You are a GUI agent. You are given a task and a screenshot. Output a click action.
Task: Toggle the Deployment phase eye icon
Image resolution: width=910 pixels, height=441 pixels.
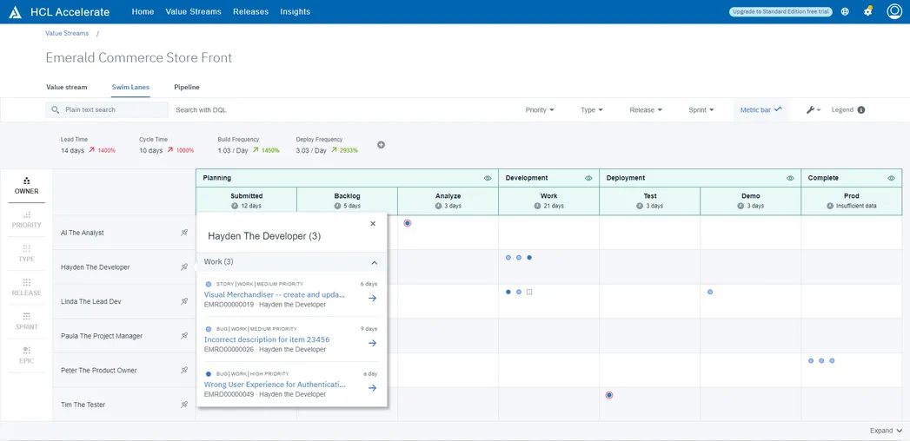pyautogui.click(x=790, y=178)
